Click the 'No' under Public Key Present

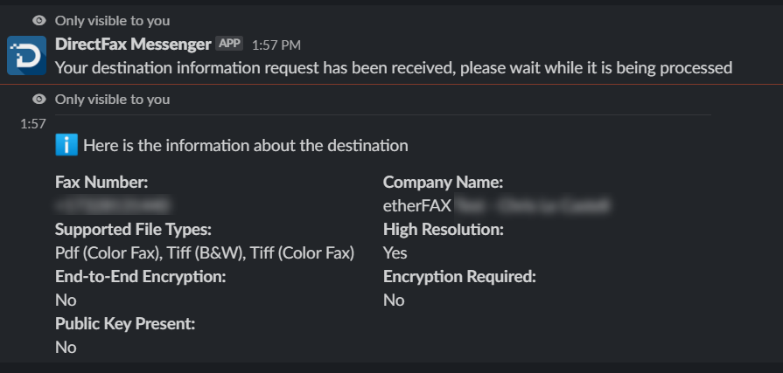pyautogui.click(x=66, y=347)
